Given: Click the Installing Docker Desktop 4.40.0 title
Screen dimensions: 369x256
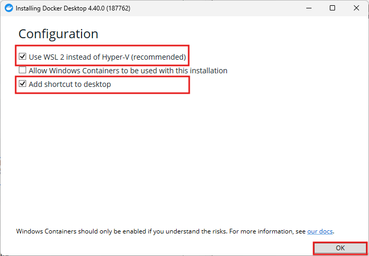Looking at the screenshot, I should click(x=73, y=8).
